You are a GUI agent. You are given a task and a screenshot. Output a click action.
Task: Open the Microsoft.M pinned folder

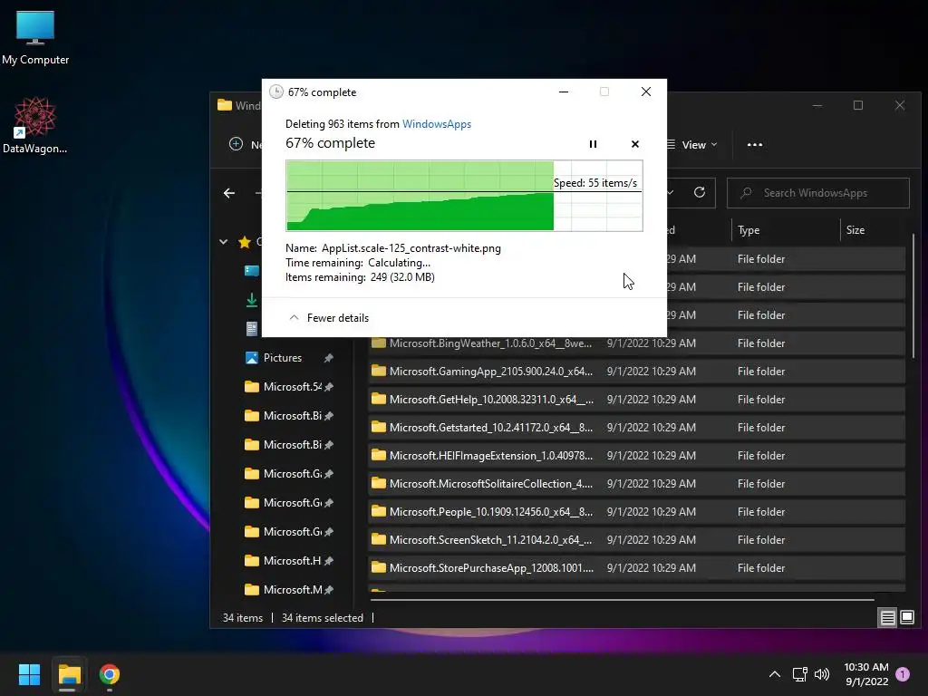284,589
